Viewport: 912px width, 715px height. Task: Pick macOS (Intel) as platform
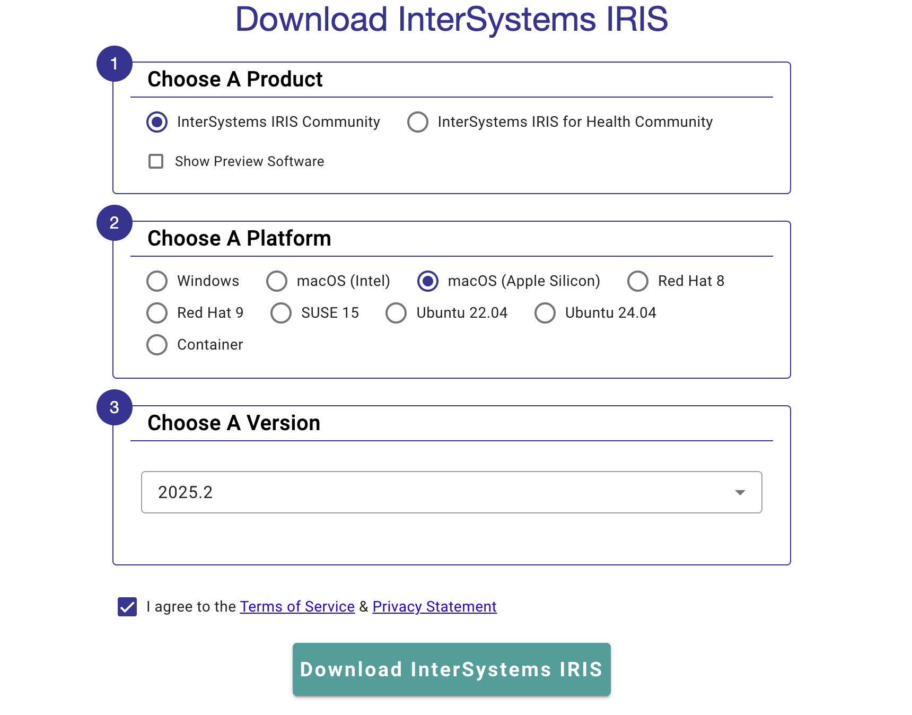[x=277, y=281]
